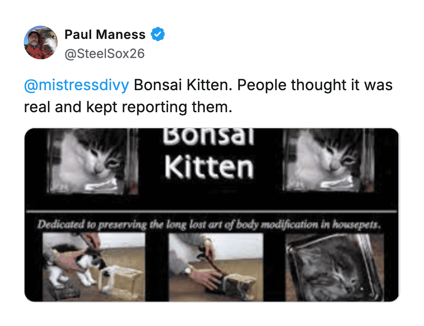Open the bottom-right kitten-in-glass photo
This screenshot has width=424, height=326.
334,267
